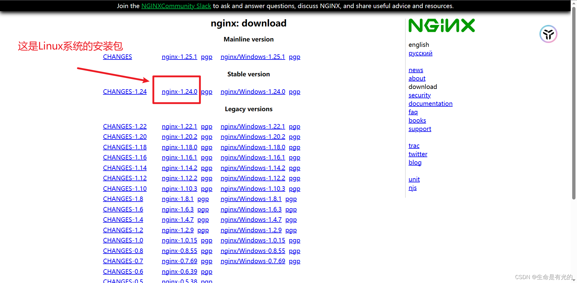The image size is (577, 283).
Task: Open the security page
Action: (420, 95)
